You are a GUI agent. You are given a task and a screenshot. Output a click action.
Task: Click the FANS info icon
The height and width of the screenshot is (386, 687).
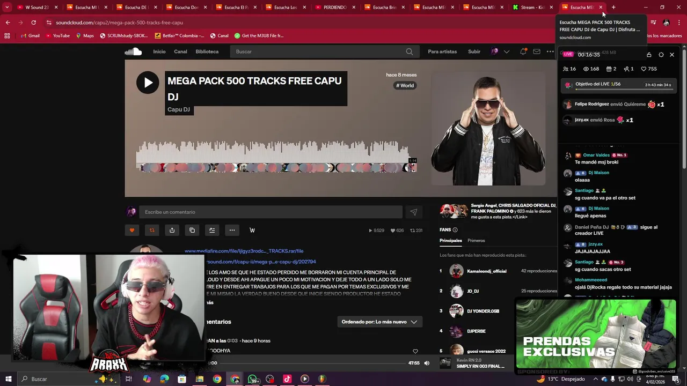click(455, 229)
